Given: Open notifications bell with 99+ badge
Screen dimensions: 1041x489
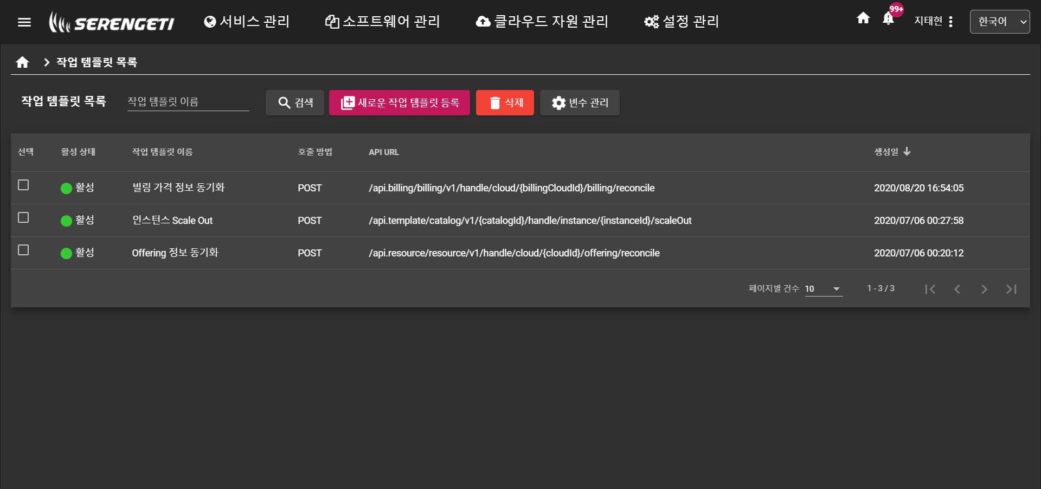Looking at the screenshot, I should [x=888, y=19].
